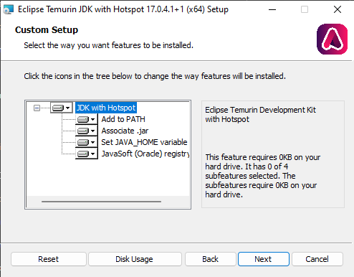
Task: Collapse the JDK with Hotspot tree node
Action: 37,108
